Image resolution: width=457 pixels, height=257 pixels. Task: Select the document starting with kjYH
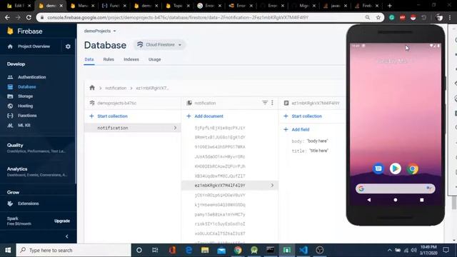[x=220, y=205]
